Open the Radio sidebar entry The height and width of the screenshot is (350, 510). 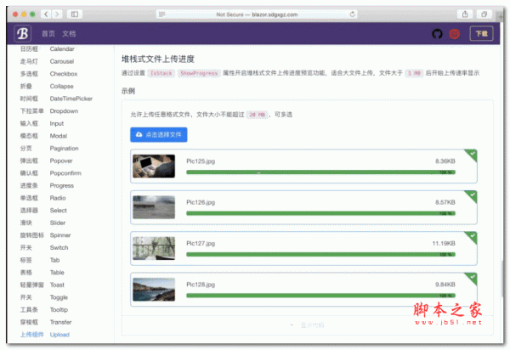pyautogui.click(x=58, y=198)
